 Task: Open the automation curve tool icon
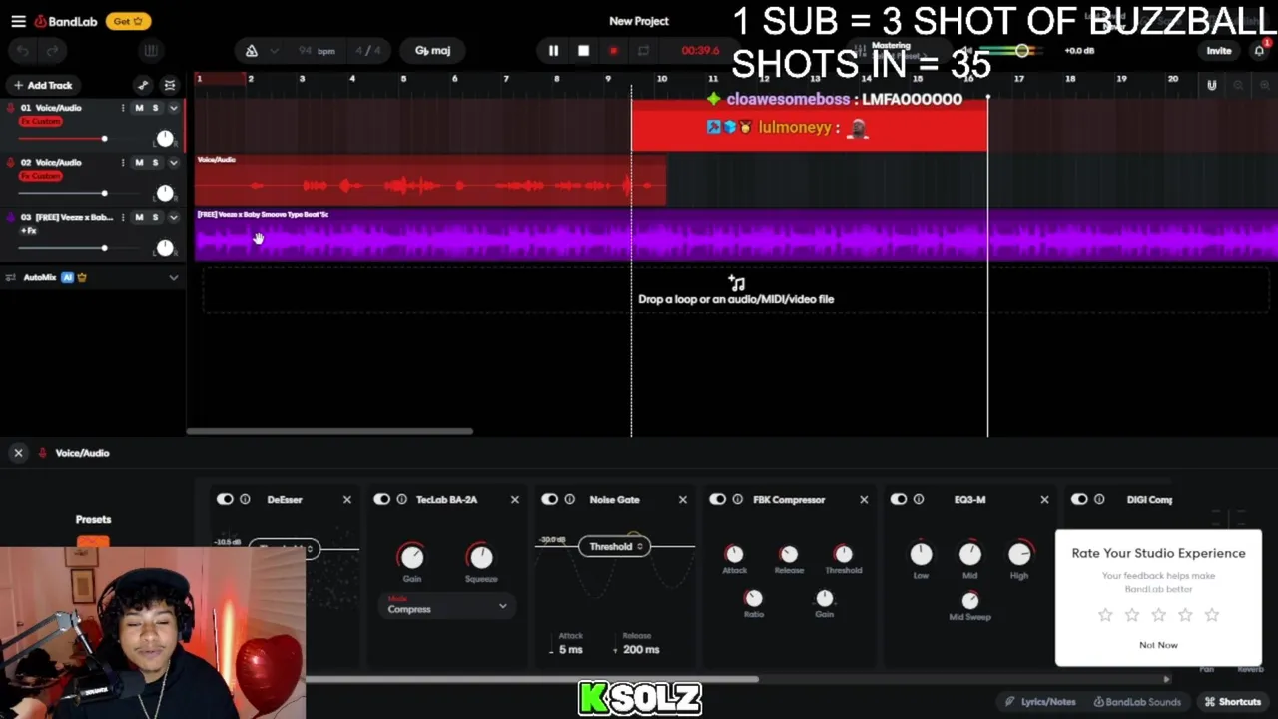[143, 85]
